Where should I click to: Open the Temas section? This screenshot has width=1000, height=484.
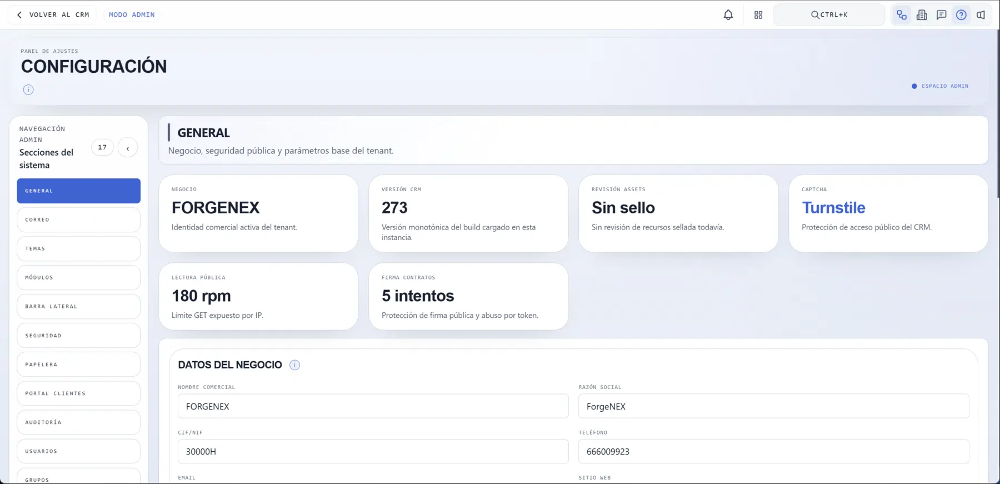point(78,248)
